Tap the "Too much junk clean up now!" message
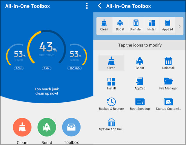 46,91
